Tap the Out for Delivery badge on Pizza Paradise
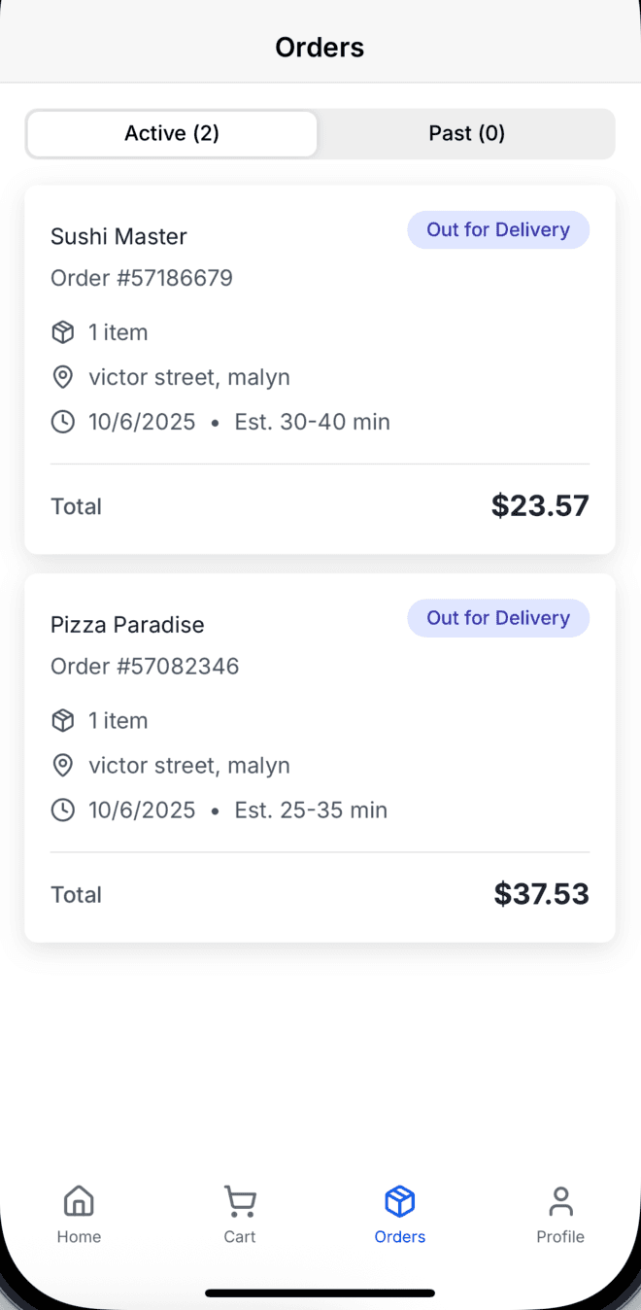The height and width of the screenshot is (1310, 641). 498,618
